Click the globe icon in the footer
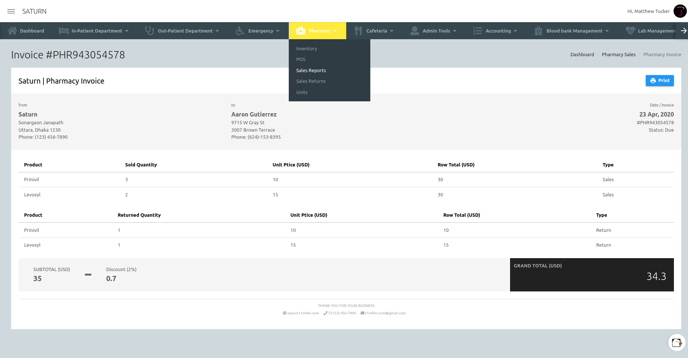The height and width of the screenshot is (358, 688). click(284, 313)
